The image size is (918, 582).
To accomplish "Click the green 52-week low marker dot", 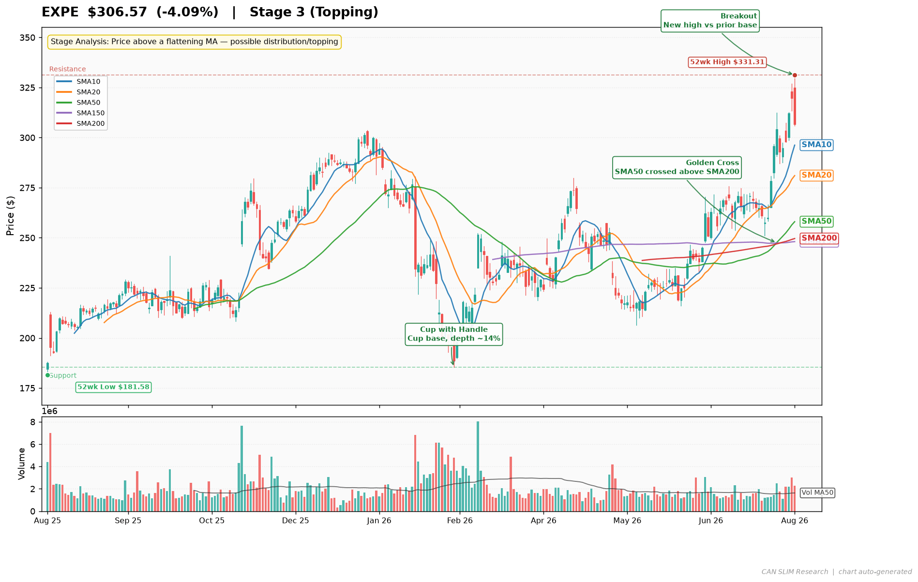I will point(47,375).
